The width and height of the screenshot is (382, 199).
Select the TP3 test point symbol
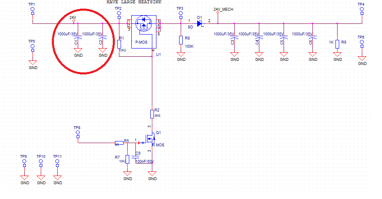pyautogui.click(x=181, y=16)
